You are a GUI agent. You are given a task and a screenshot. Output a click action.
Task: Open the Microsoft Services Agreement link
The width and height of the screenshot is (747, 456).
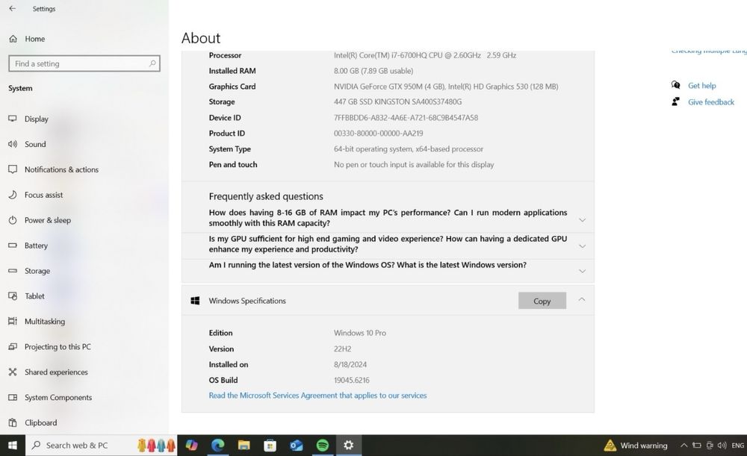click(x=317, y=396)
